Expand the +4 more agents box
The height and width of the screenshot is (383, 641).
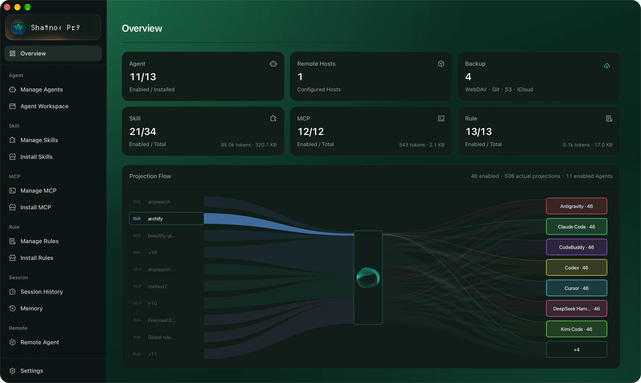[x=576, y=350]
